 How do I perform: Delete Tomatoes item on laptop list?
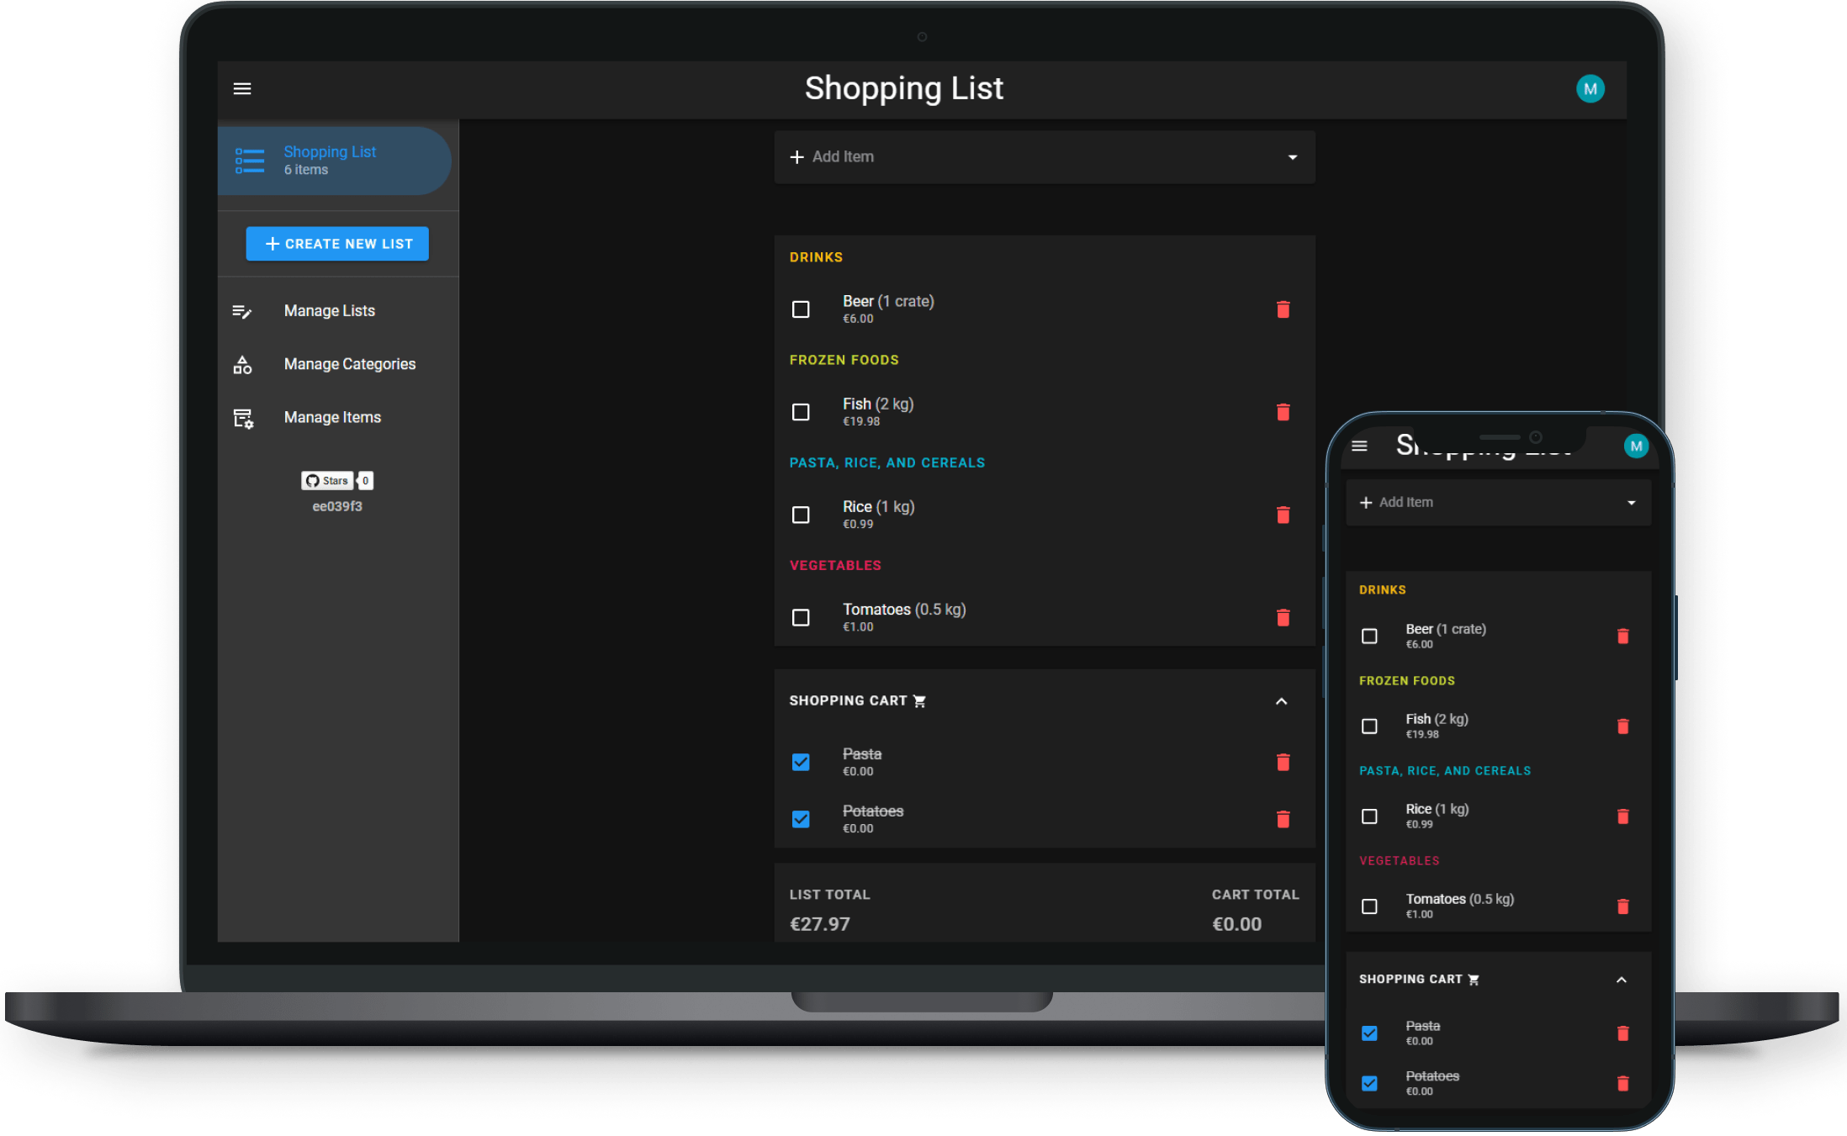[1283, 618]
